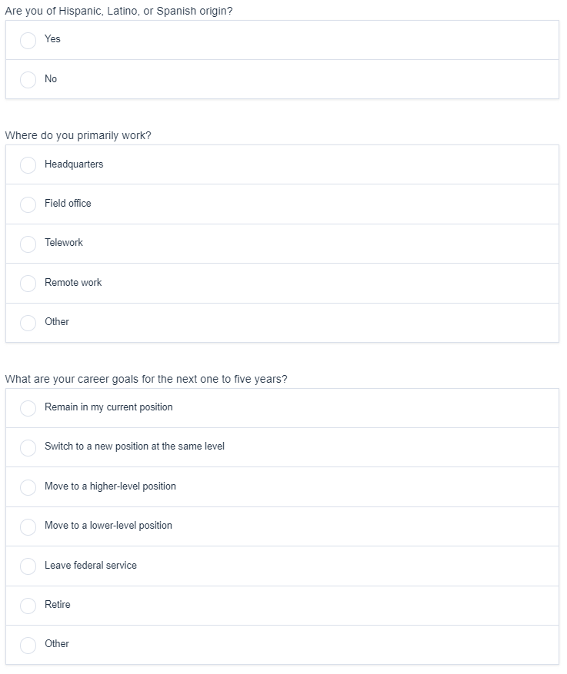This screenshot has height=674, width=567.
Task: Choose Leave federal service option
Action: (28, 566)
